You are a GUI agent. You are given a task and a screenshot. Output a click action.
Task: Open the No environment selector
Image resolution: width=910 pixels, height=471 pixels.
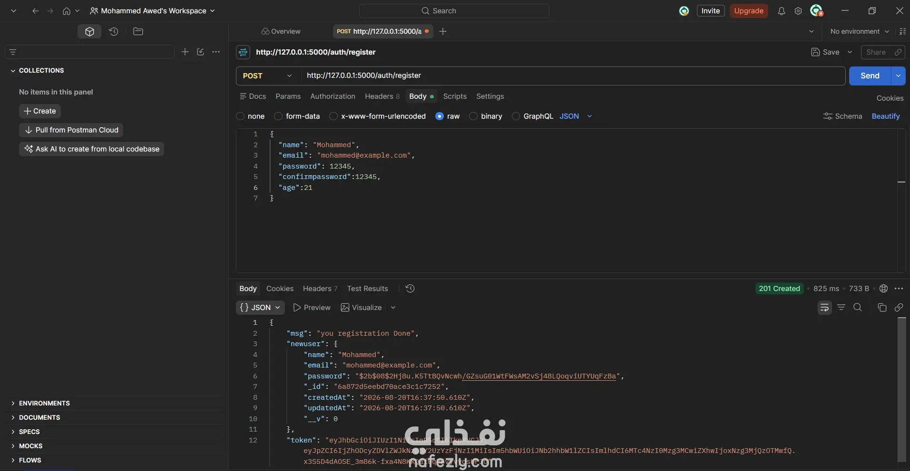[x=860, y=31]
